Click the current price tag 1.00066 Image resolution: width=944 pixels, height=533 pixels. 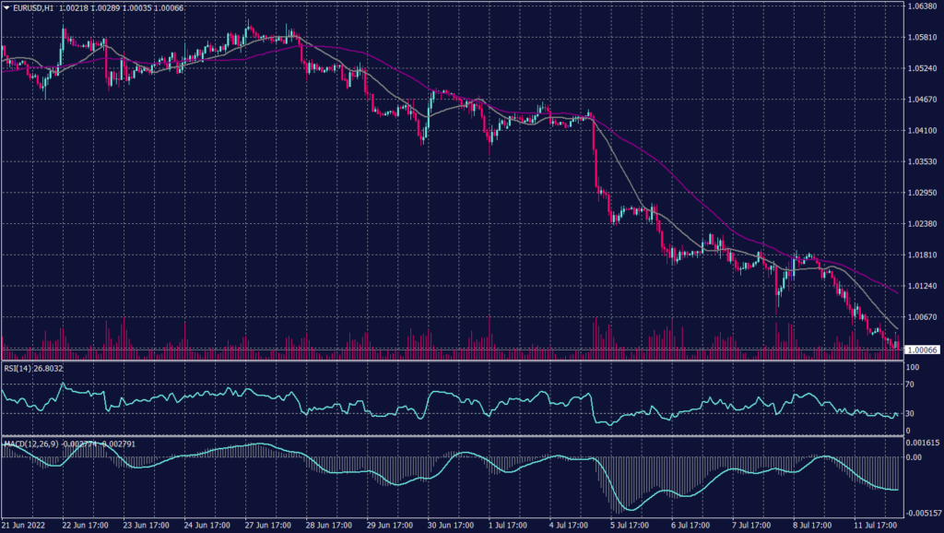click(x=922, y=349)
